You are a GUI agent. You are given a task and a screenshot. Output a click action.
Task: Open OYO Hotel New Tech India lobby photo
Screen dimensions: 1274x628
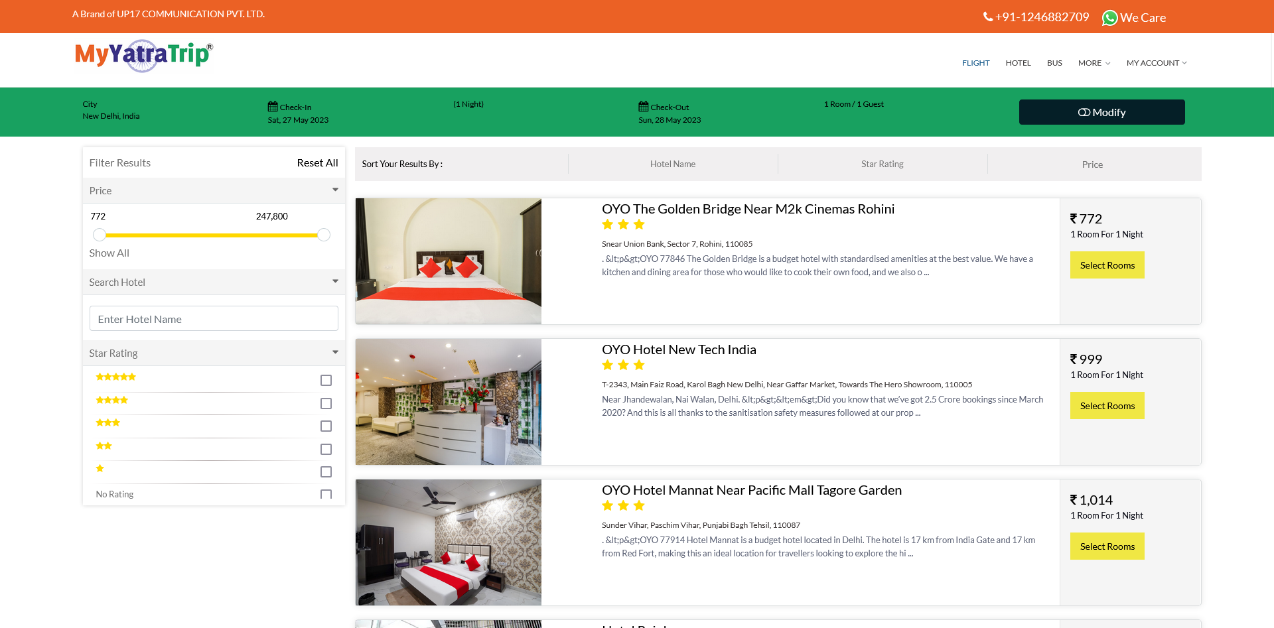click(x=449, y=402)
